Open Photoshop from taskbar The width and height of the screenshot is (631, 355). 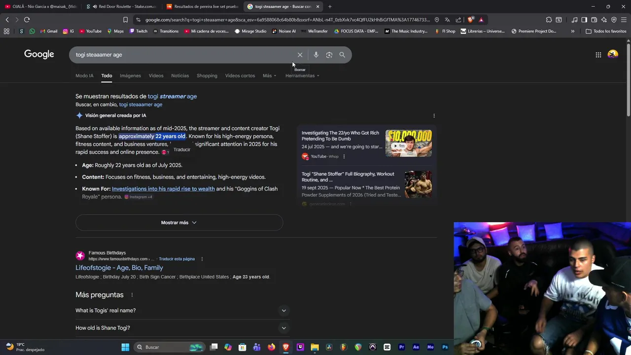pos(445,347)
